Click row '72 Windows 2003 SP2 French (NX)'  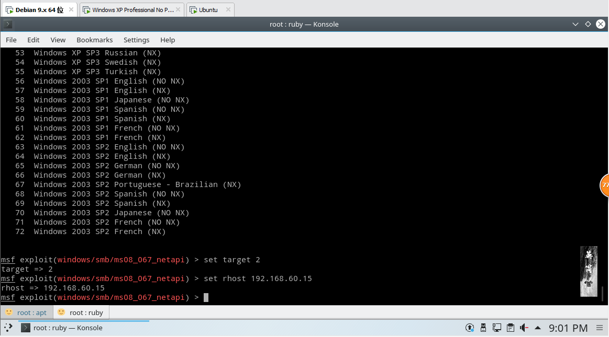(90, 231)
